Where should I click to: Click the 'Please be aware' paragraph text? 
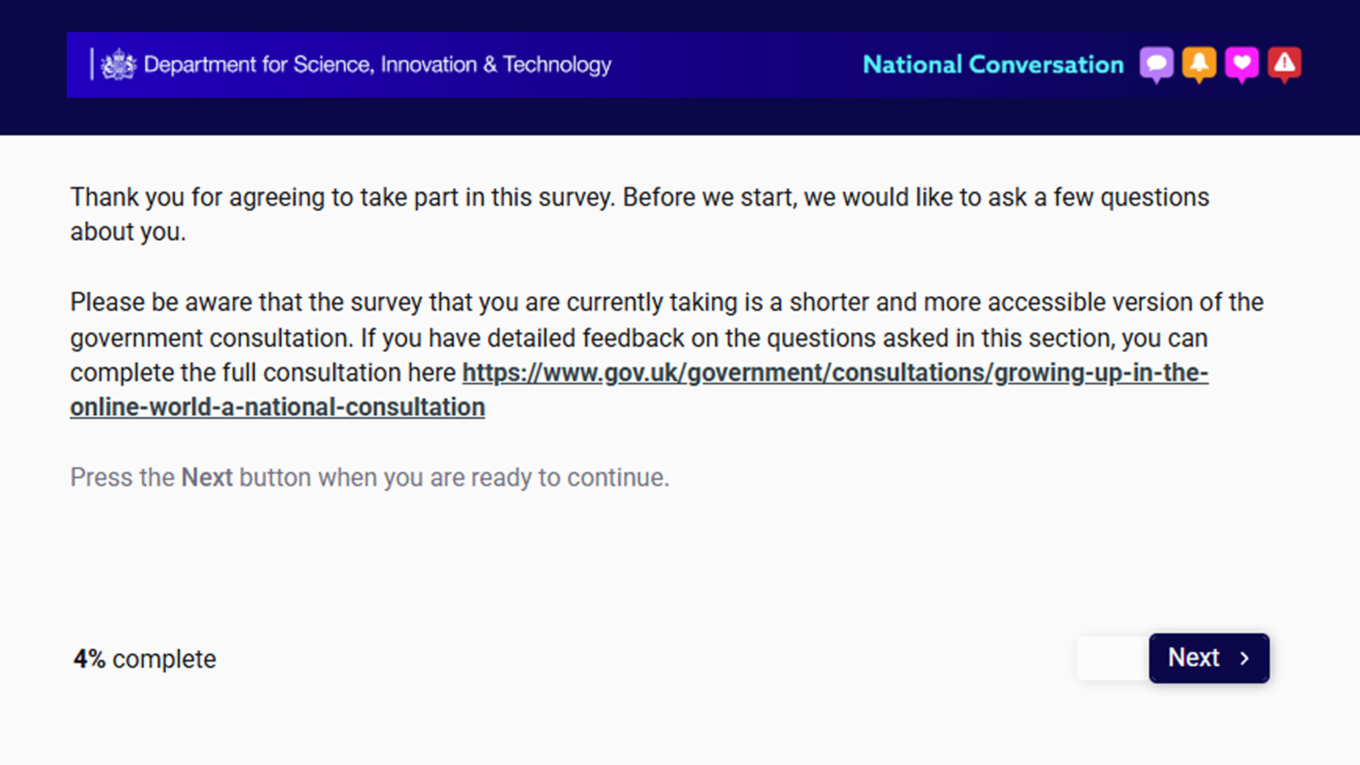tap(667, 354)
